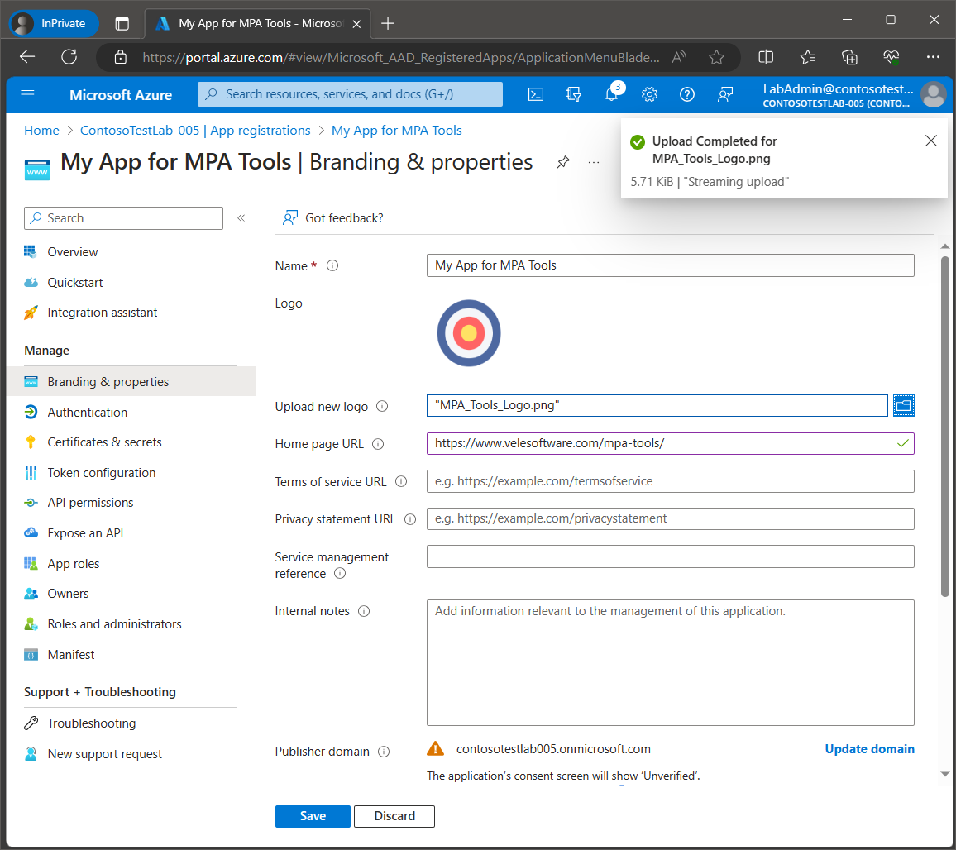Click Got feedback? link
Image resolution: width=956 pixels, height=850 pixels.
point(333,218)
